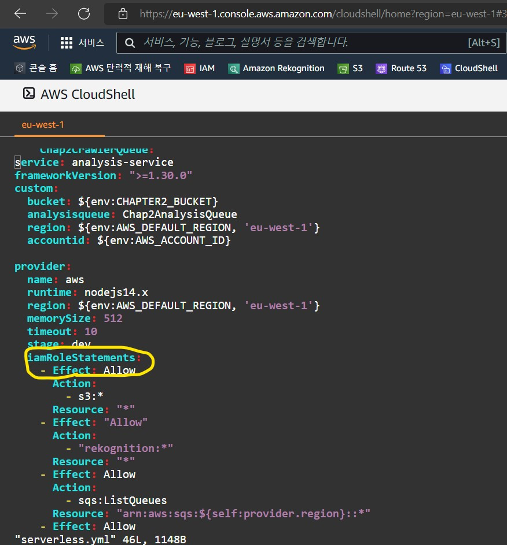Click the AWS 탄력적 재해 복구 icon
Screen dimensions: 507x545
(x=75, y=69)
